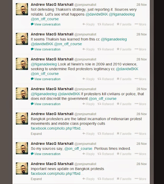Expand the 'millenarian protest movements' tweet
Viewport: 164px width, 184px height.
click(x=36, y=134)
